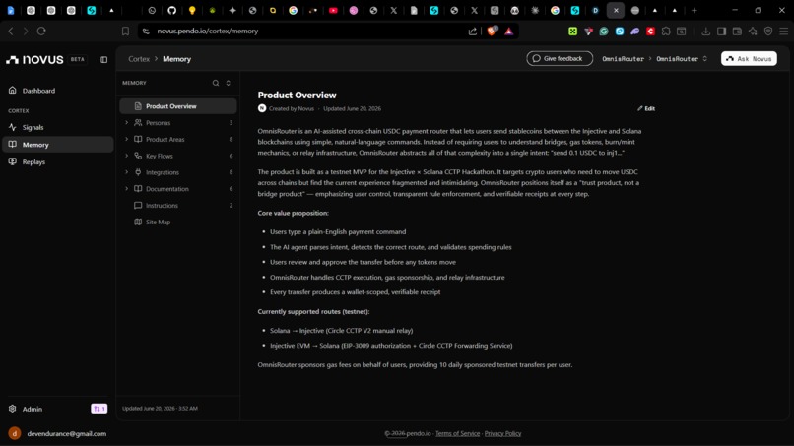This screenshot has height=446, width=794.
Task: Click the notification badge beside Admin
Action: click(x=99, y=409)
